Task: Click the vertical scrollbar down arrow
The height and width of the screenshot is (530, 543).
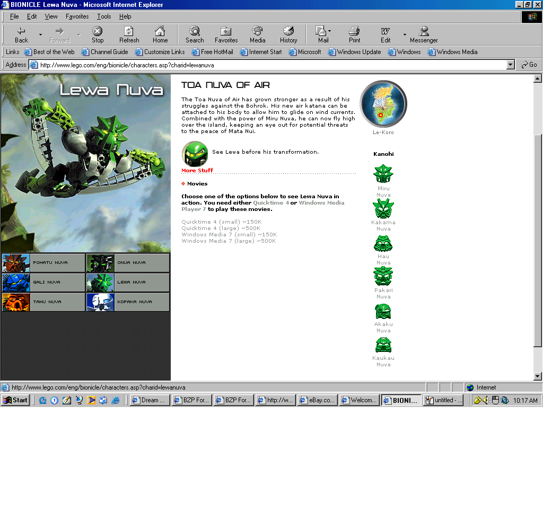Action: pyautogui.click(x=538, y=376)
